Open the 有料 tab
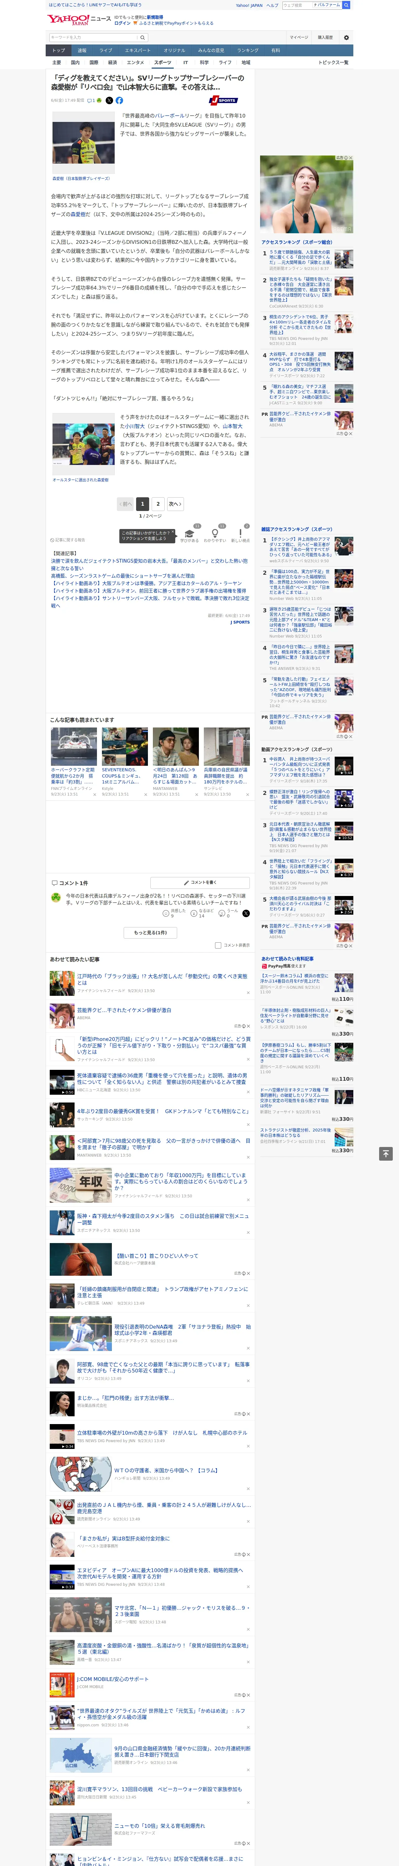The image size is (399, 1866). point(275,51)
